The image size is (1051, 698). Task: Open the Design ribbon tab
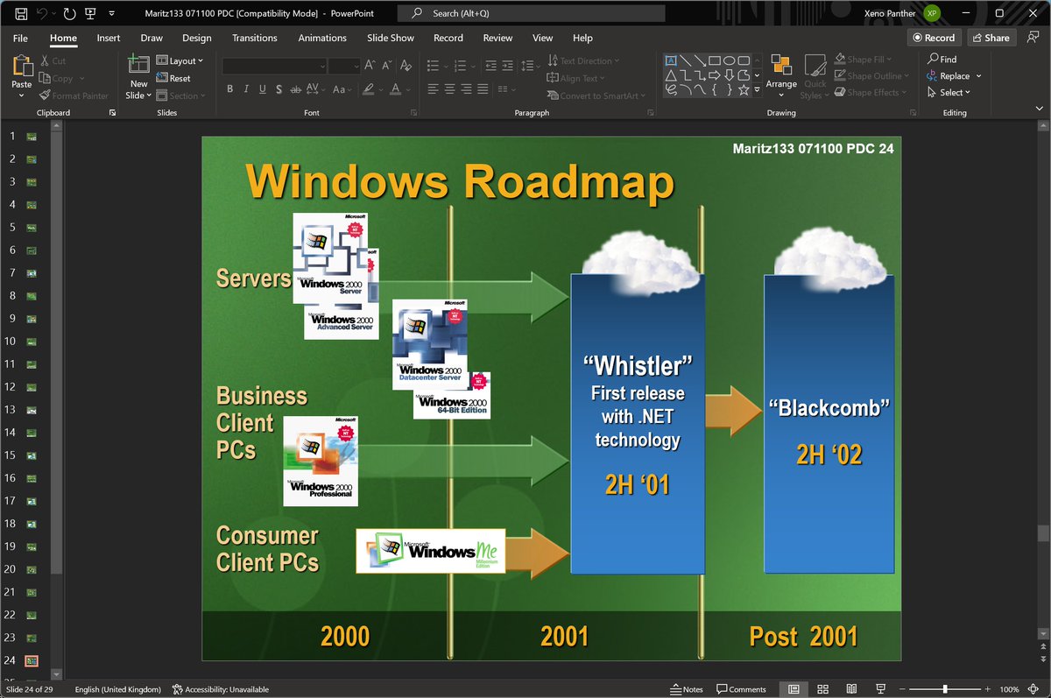pyautogui.click(x=197, y=38)
